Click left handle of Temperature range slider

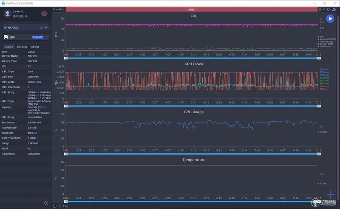(x=66, y=202)
